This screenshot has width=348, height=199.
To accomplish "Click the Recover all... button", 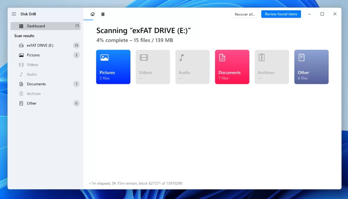I will [245, 14].
